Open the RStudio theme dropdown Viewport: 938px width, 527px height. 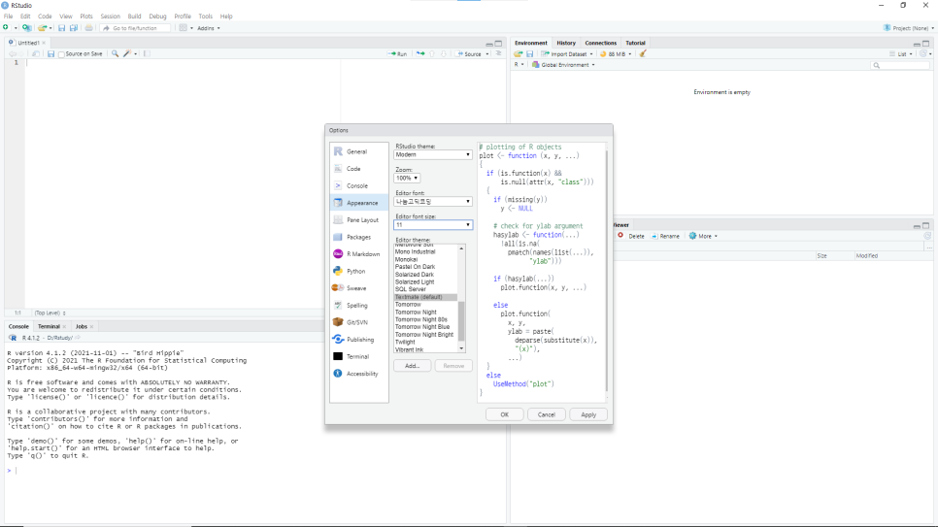(432, 155)
